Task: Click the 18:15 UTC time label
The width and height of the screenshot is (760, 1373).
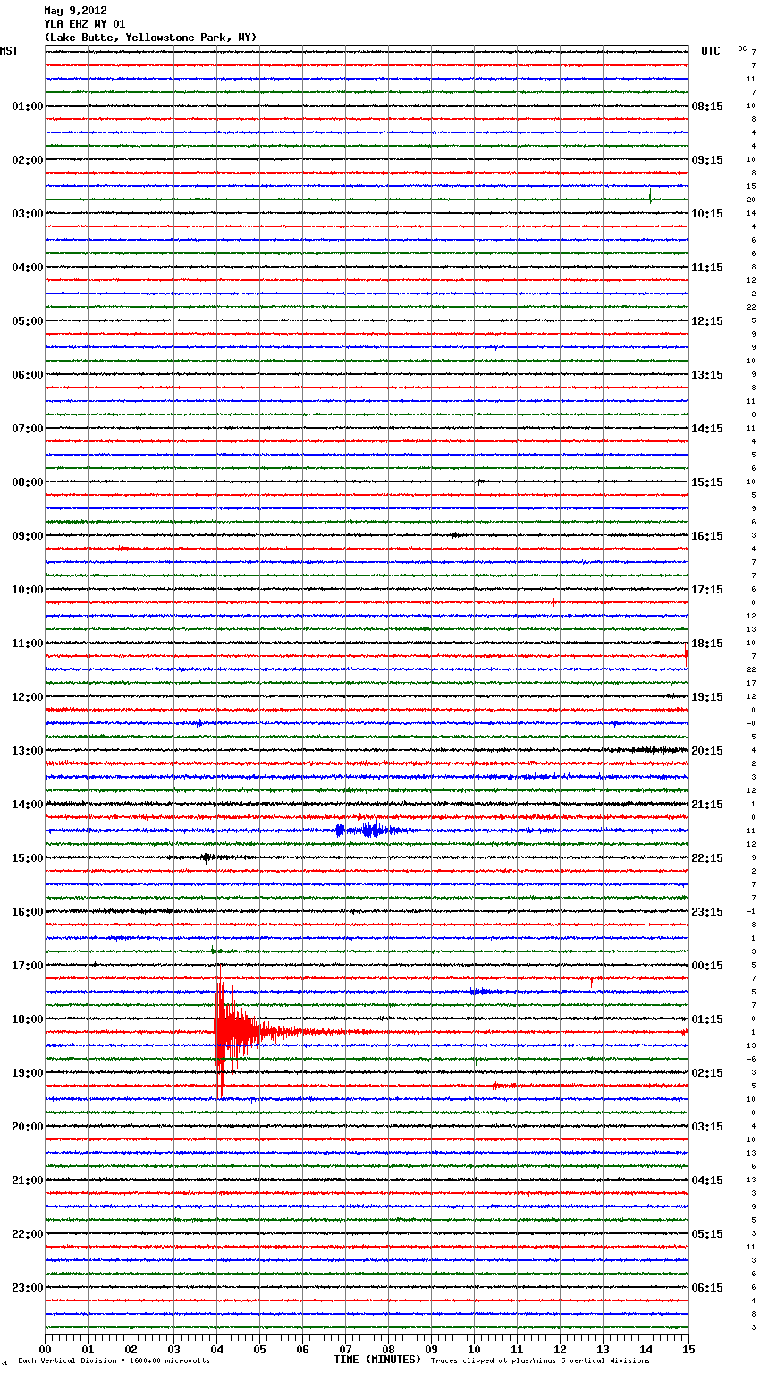Action: pyautogui.click(x=707, y=644)
